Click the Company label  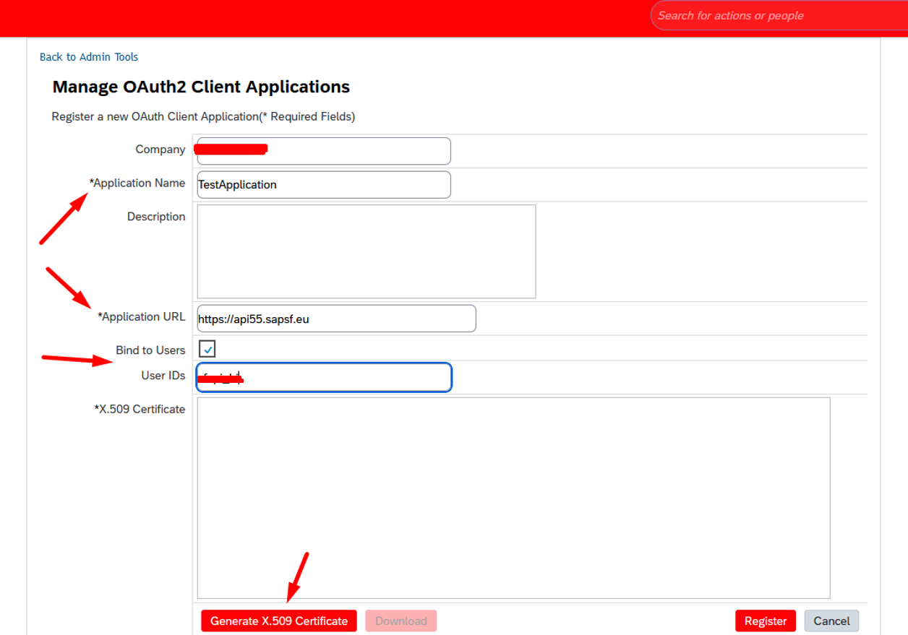[160, 150]
